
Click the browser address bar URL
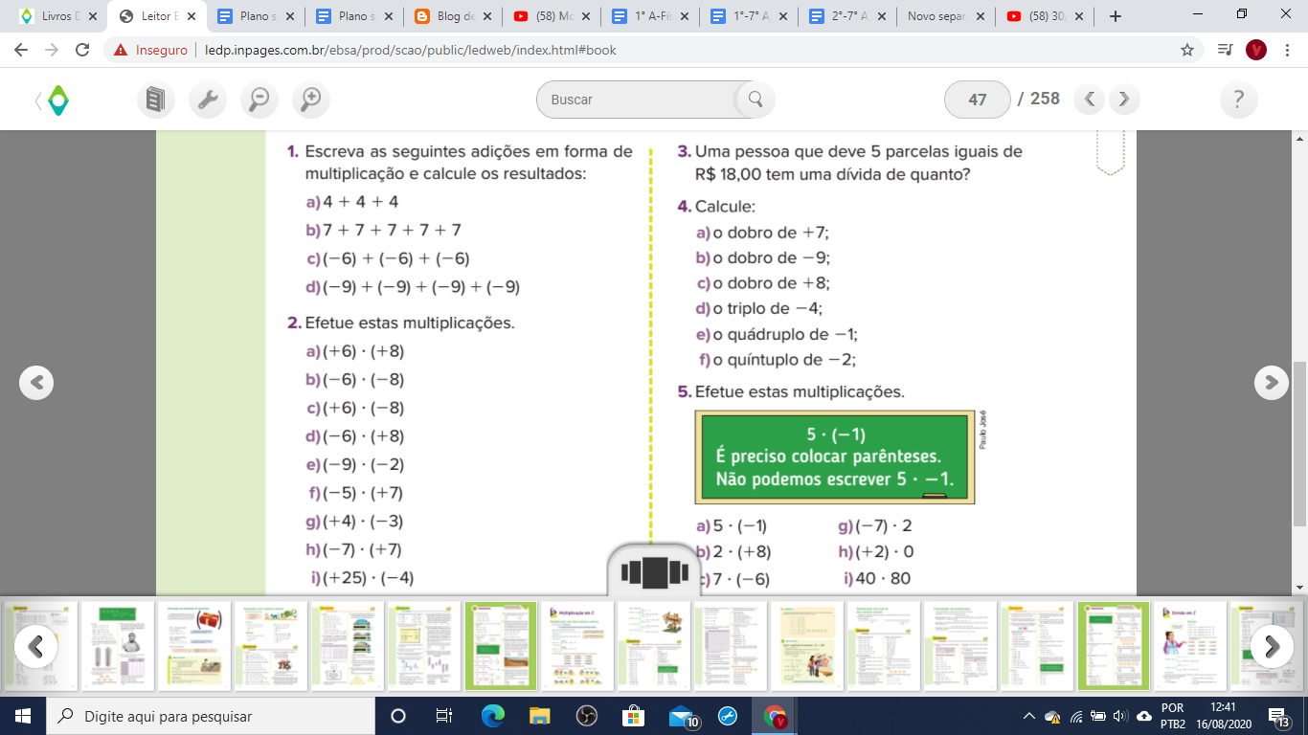tap(410, 50)
